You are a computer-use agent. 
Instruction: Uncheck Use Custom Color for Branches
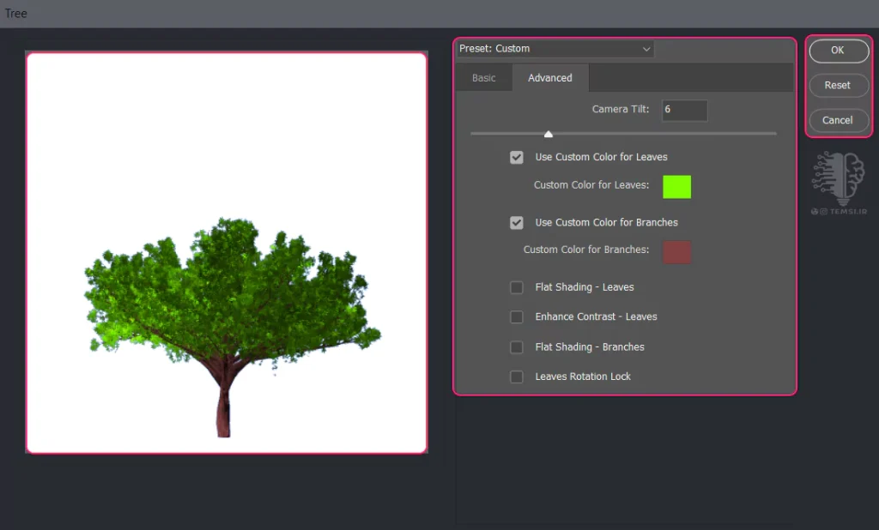point(516,223)
